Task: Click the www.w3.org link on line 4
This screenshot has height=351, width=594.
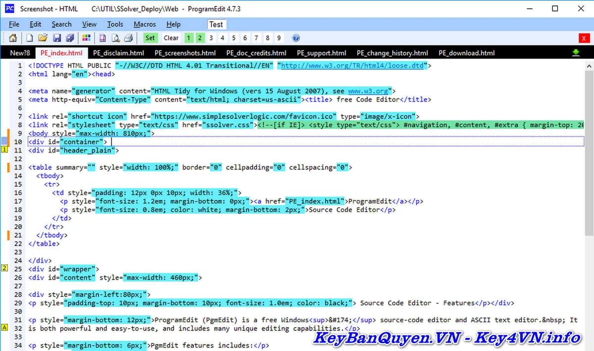Action: pos(368,91)
